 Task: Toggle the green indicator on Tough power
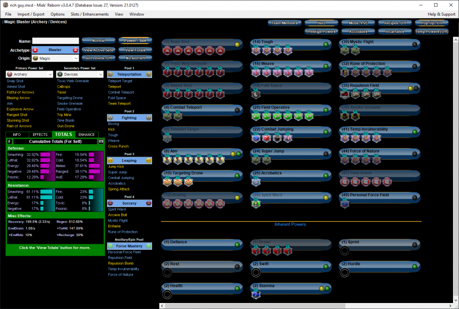[326, 45]
